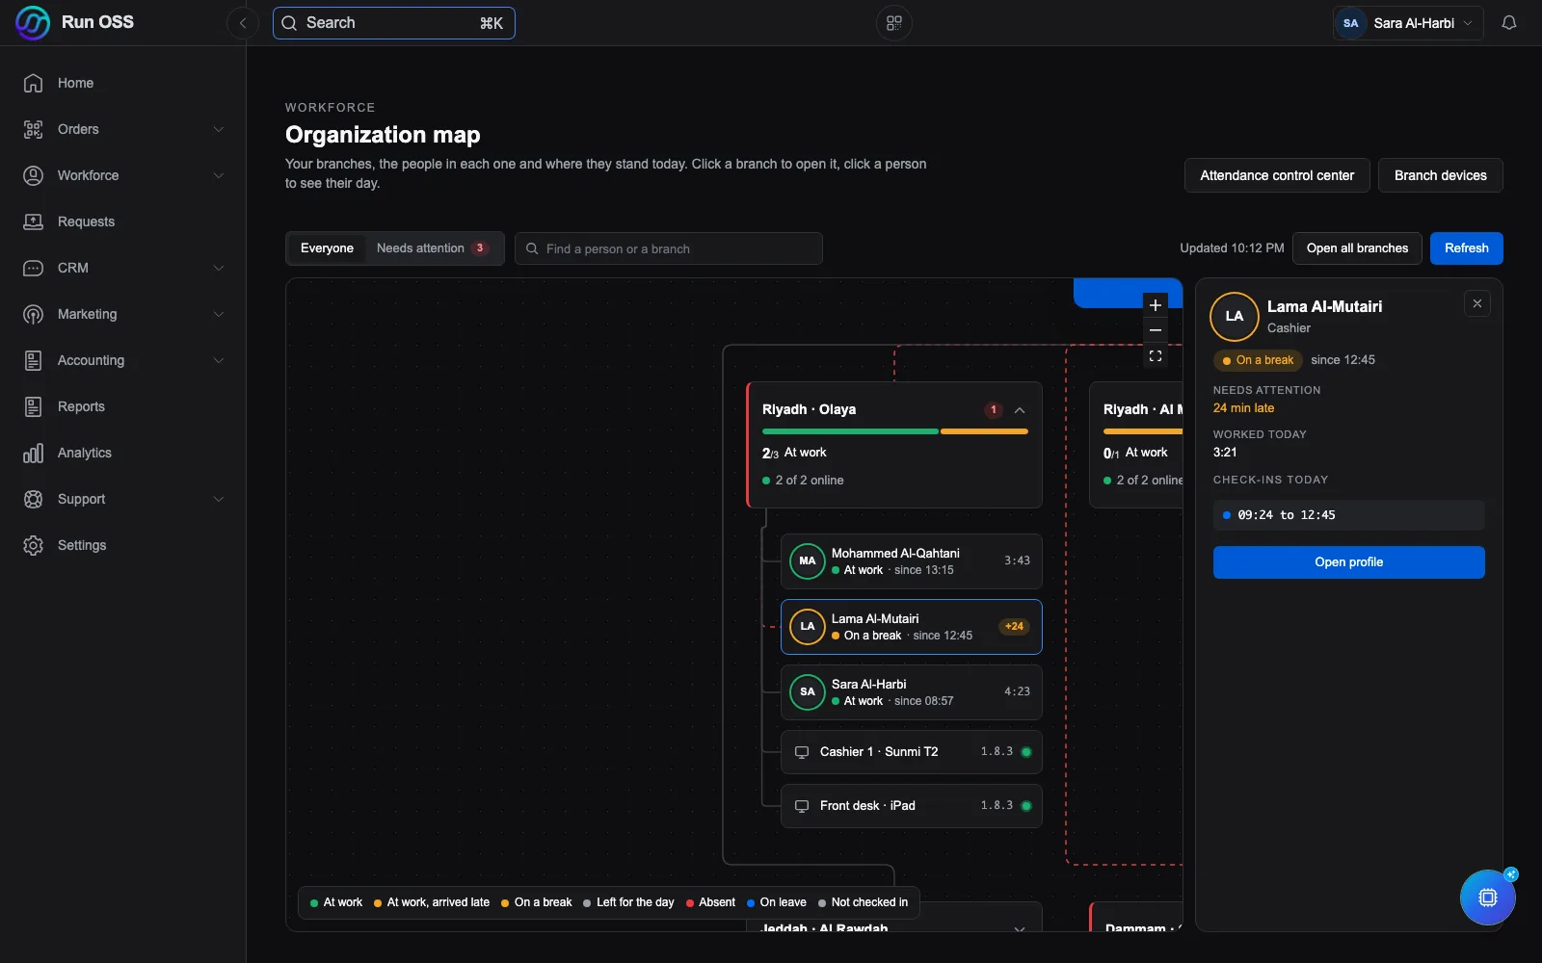1542x963 pixels.
Task: Focus the global Search field
Action: (394, 23)
